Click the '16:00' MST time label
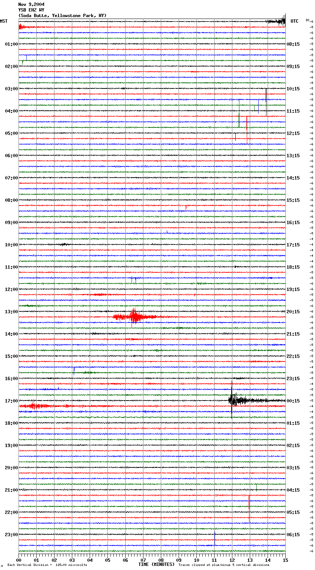Image resolution: width=315 pixels, height=570 pixels. pyautogui.click(x=11, y=379)
